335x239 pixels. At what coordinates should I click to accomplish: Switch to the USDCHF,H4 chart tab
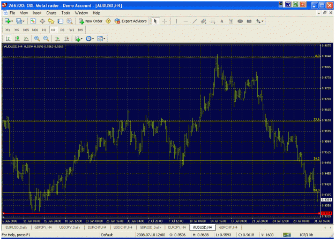click(123, 227)
